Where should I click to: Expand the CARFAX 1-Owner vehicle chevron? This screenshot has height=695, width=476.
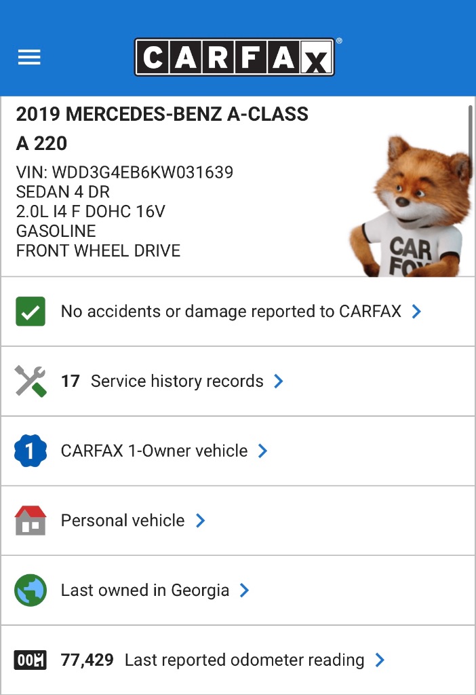263,451
